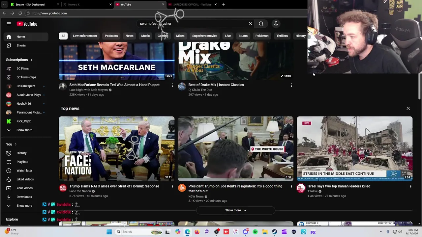The height and width of the screenshot is (237, 422).
Task: Open DrDisRespect subscription channel
Action: pos(26,86)
